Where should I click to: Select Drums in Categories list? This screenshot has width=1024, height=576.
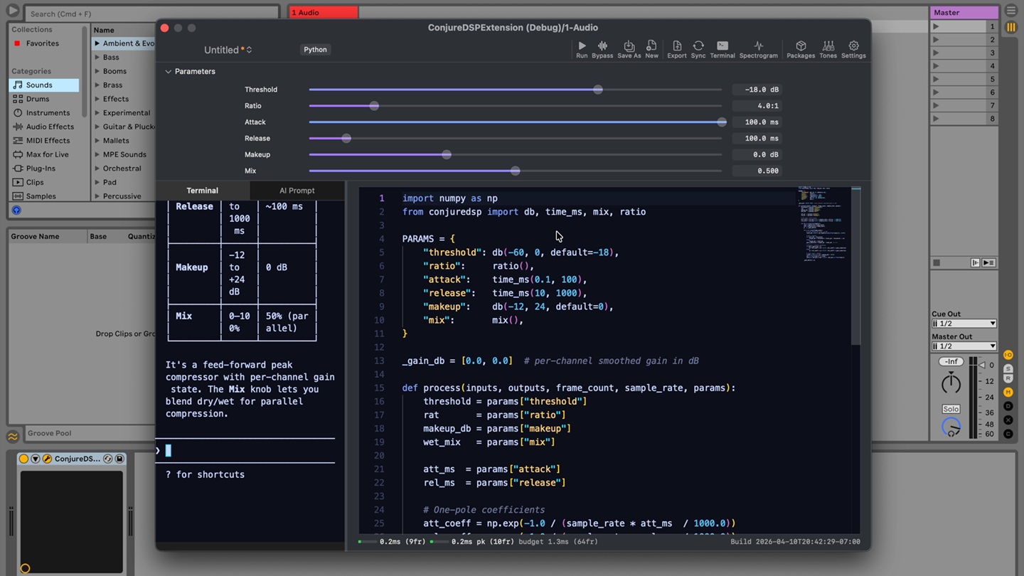pos(38,99)
